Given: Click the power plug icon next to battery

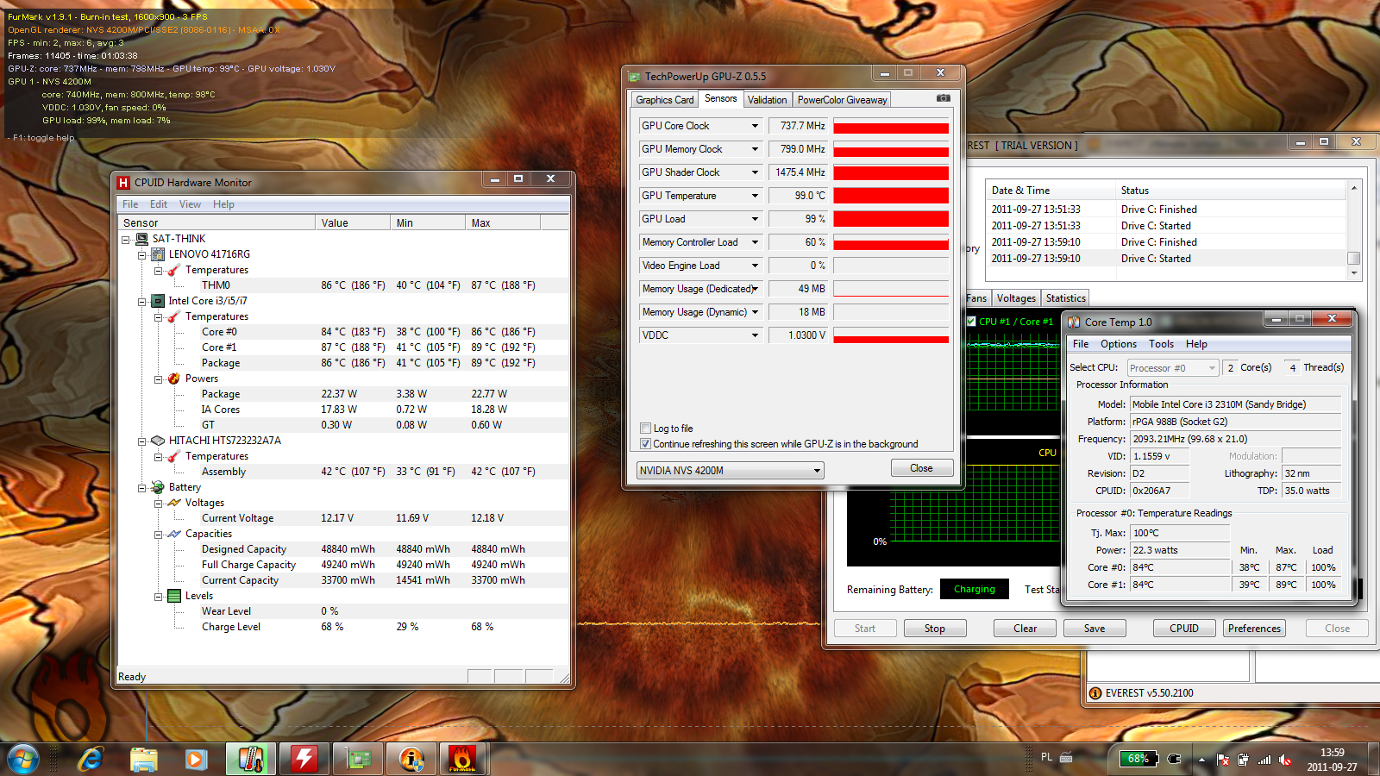Looking at the screenshot, I should pyautogui.click(x=1174, y=759).
